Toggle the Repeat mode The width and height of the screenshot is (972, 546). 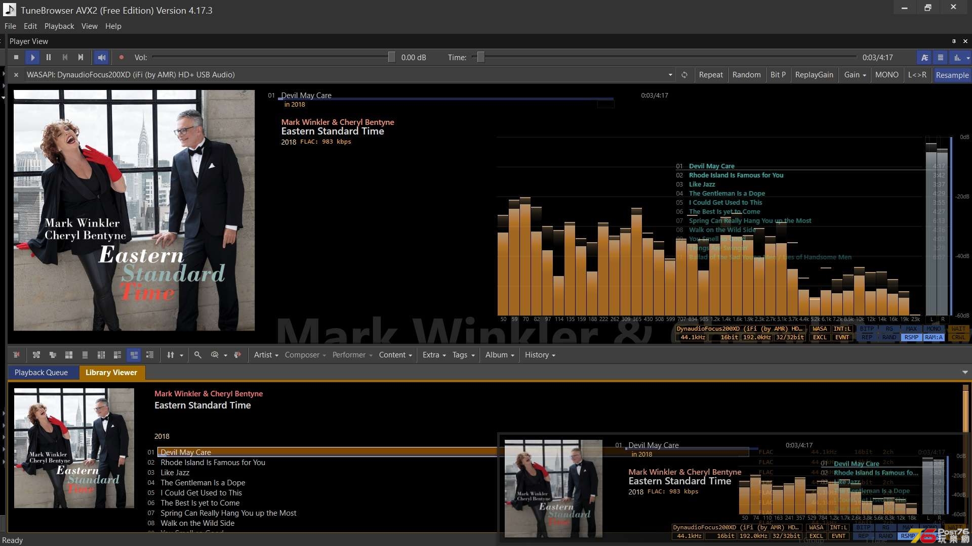coord(711,75)
